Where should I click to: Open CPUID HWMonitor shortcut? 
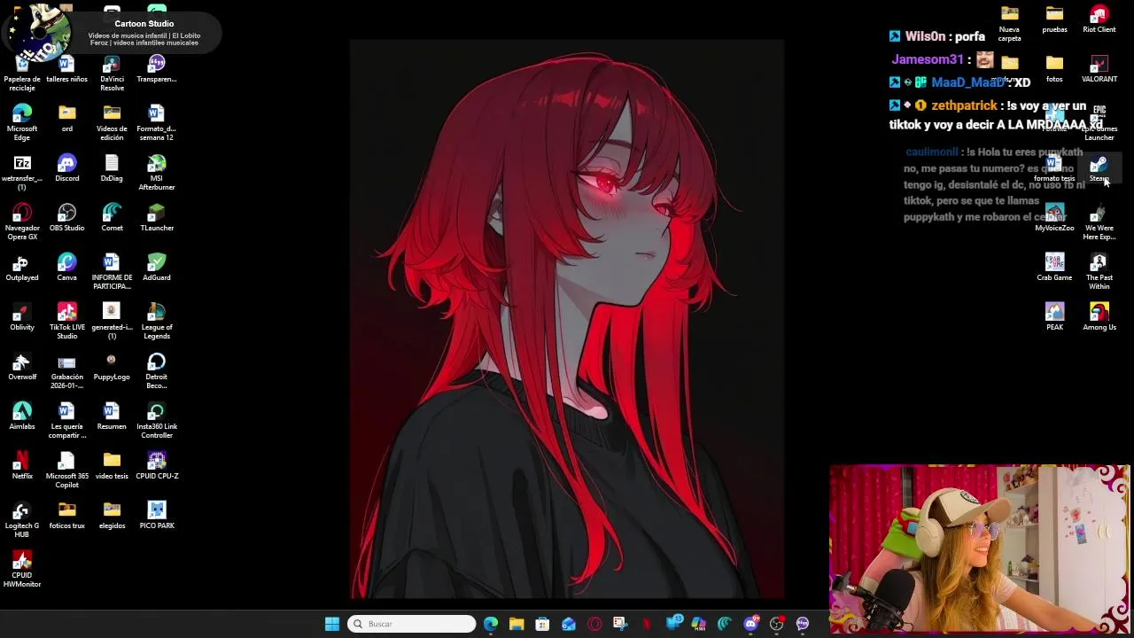click(22, 569)
